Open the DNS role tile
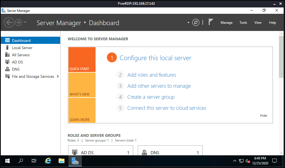Image resolution: width=285 pixels, height=168 pixels. click(170, 150)
